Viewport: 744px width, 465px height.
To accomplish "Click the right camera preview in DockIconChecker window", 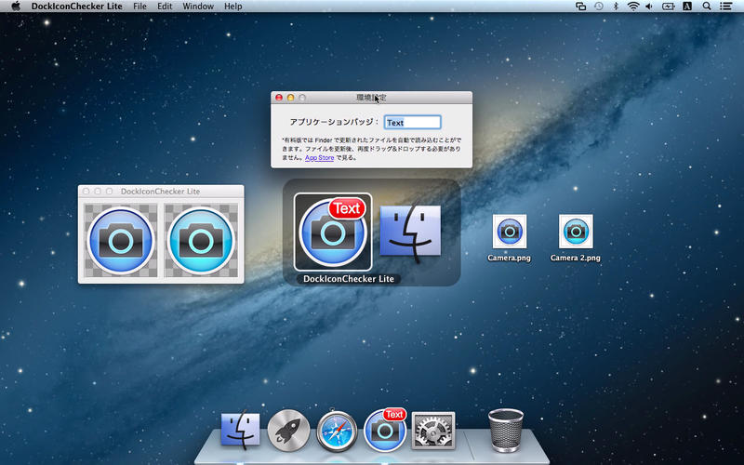I will [201, 241].
